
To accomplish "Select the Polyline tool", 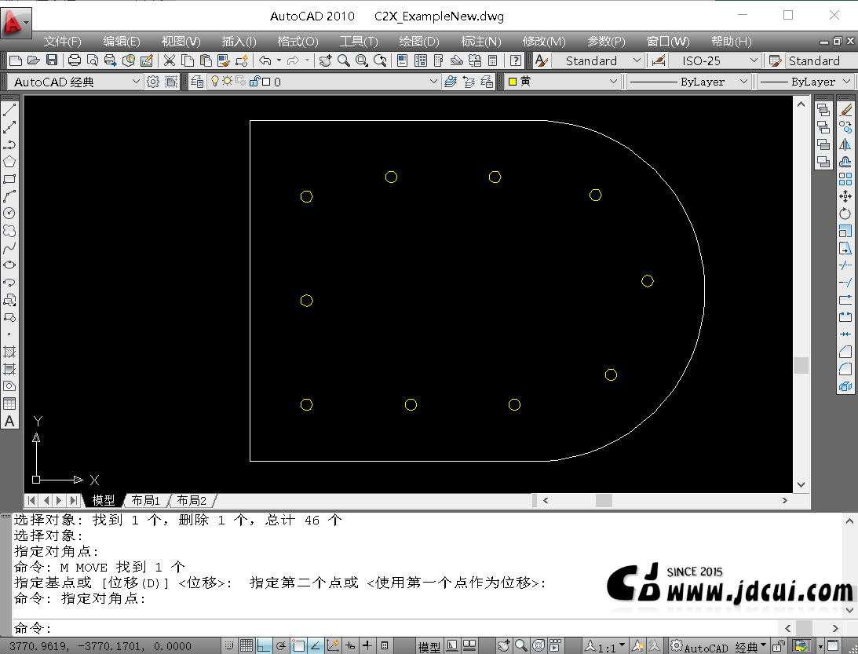I will 9,144.
